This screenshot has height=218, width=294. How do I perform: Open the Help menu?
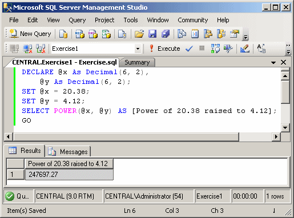click(x=223, y=20)
